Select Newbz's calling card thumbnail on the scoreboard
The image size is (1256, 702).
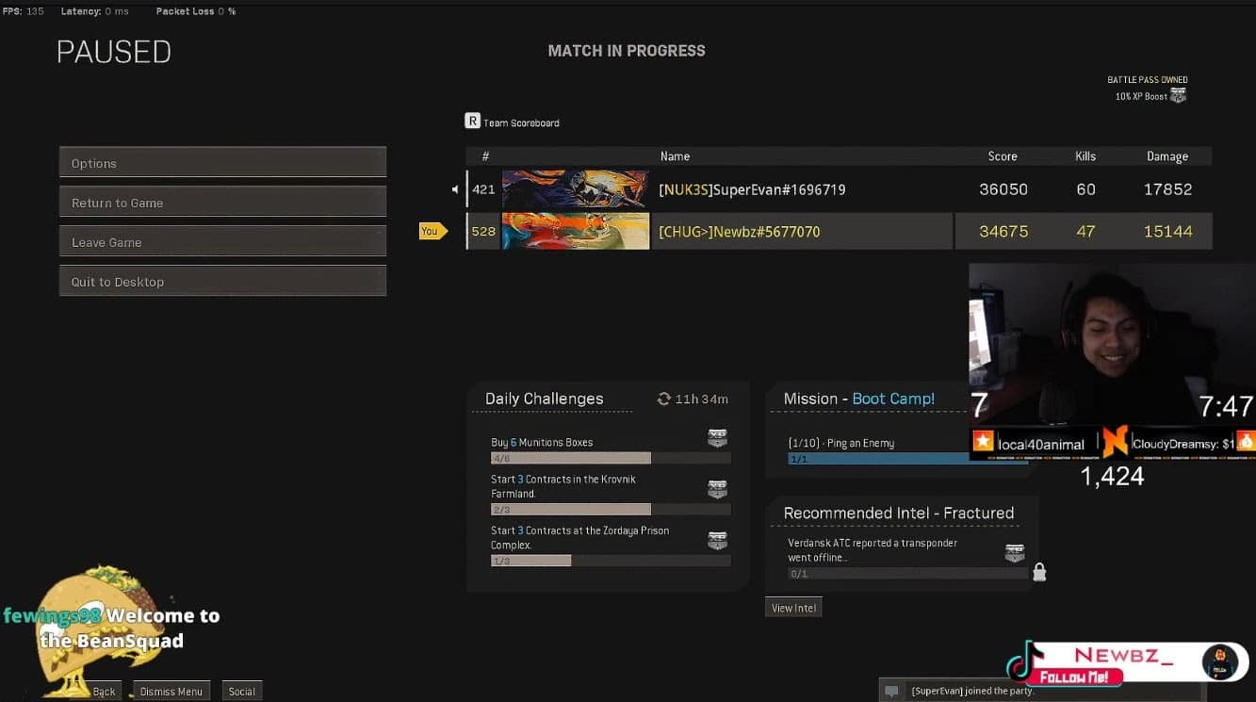coord(575,230)
